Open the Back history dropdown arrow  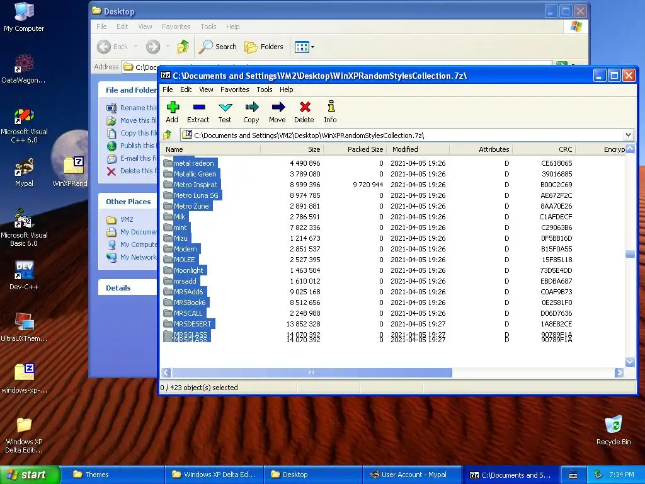(x=136, y=47)
